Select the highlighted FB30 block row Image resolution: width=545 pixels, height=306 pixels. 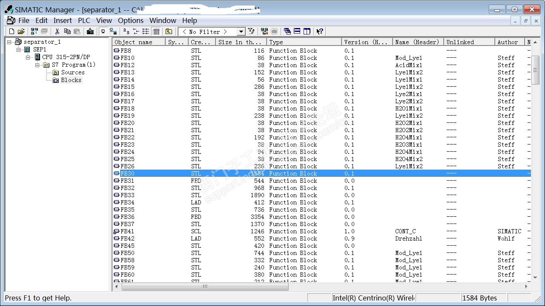point(321,173)
